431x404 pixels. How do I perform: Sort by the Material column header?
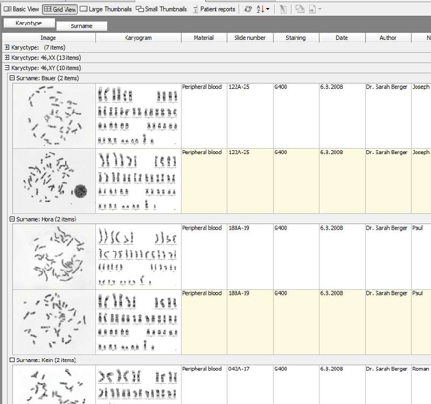coord(204,38)
